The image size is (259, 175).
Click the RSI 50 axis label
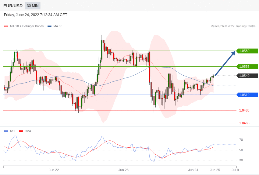pyautogui.click(x=241, y=150)
